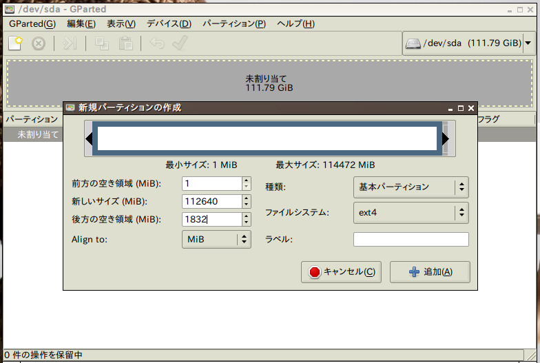Viewport: 540px width, 363px height.
Task: Click the New partition toolbar icon
Action: coord(15,43)
